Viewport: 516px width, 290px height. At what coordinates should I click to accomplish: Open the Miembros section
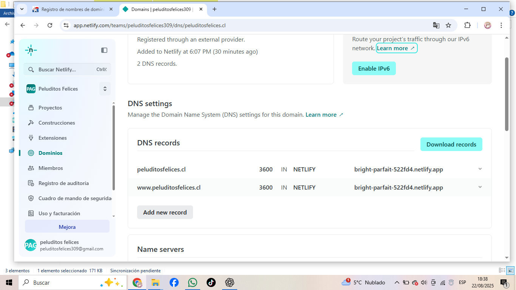[x=51, y=168]
